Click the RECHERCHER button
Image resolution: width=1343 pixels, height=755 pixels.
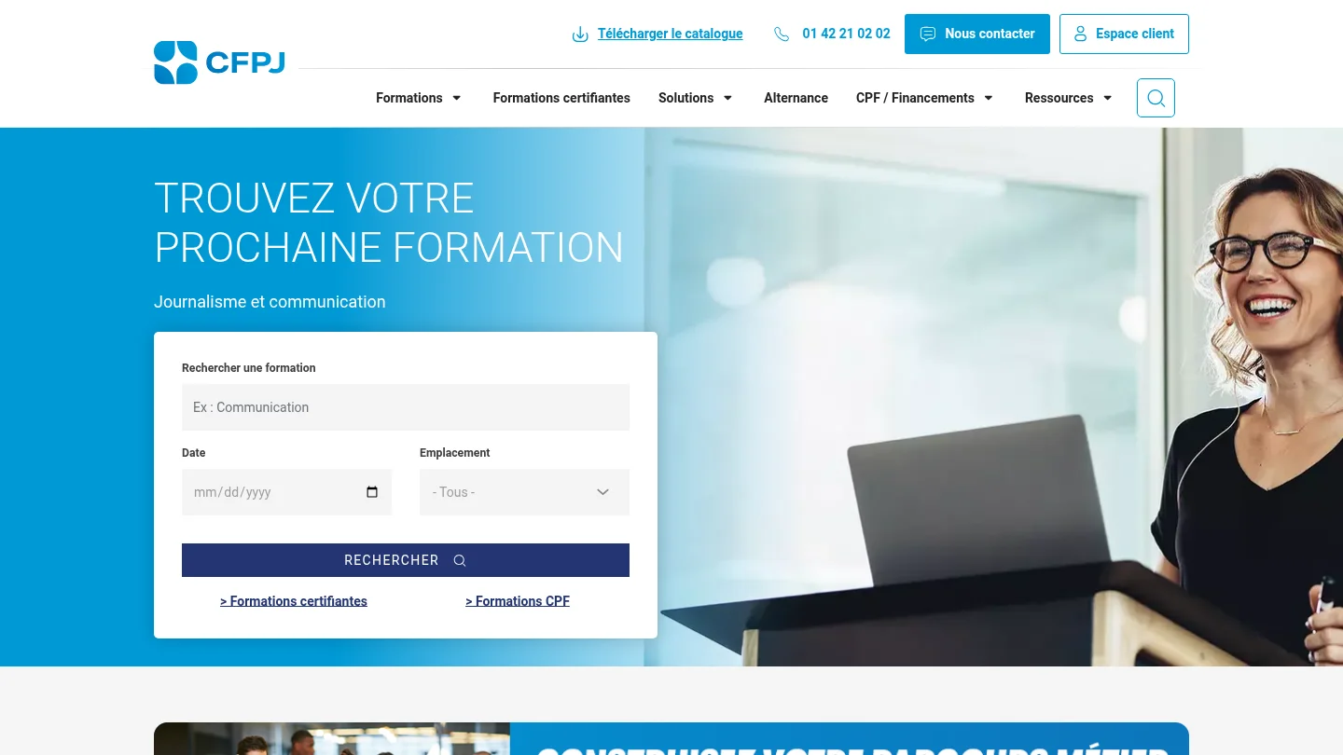[x=406, y=560]
